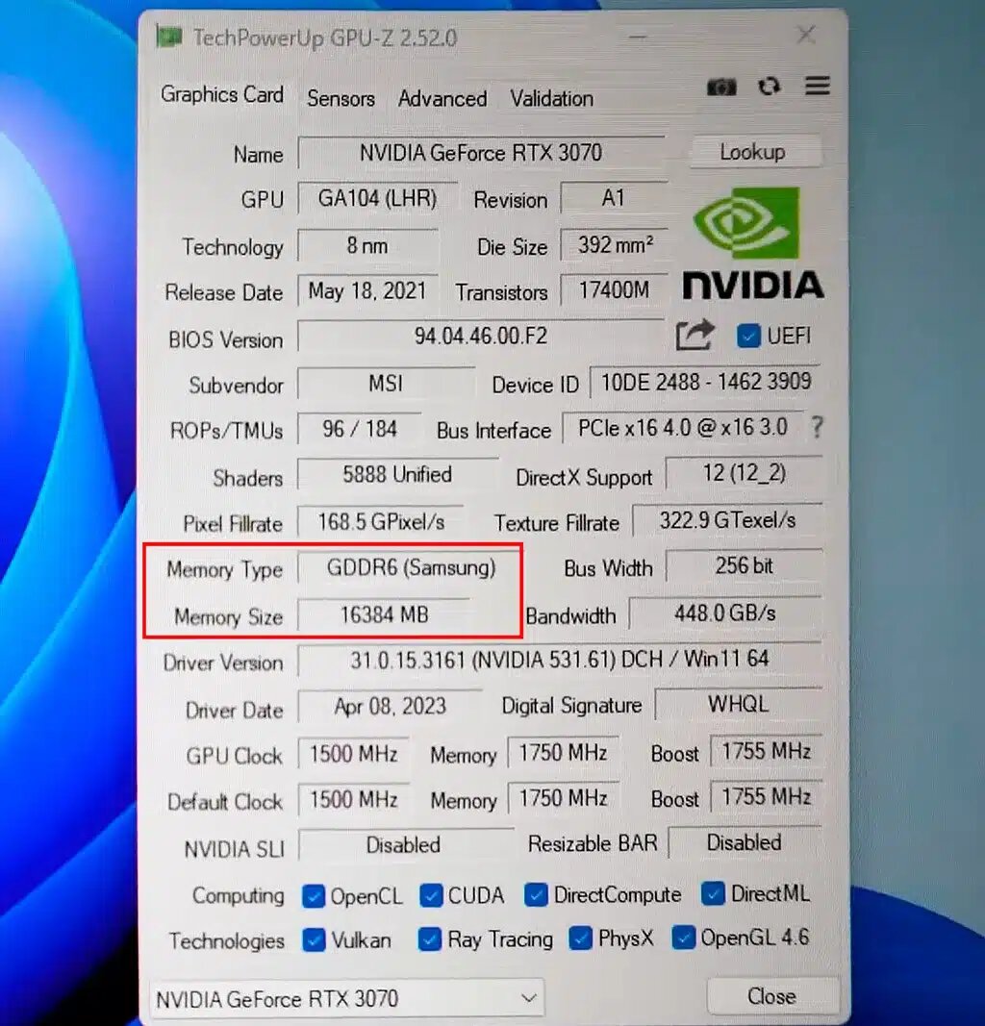Viewport: 985px width, 1026px height.
Task: Click the refresh icon in GPU-Z header
Action: click(769, 87)
